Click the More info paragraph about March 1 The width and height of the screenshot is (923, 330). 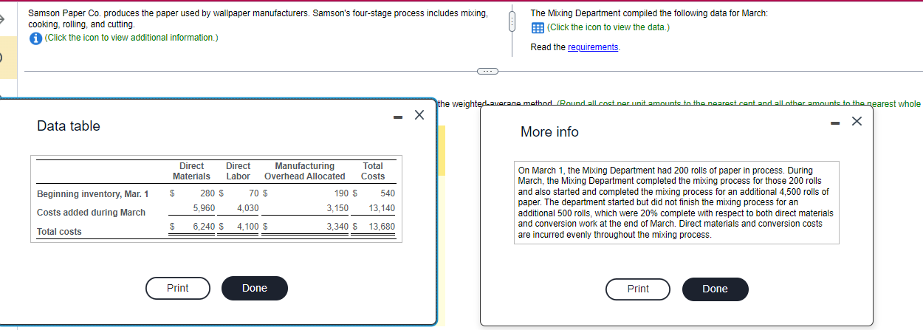[676, 202]
